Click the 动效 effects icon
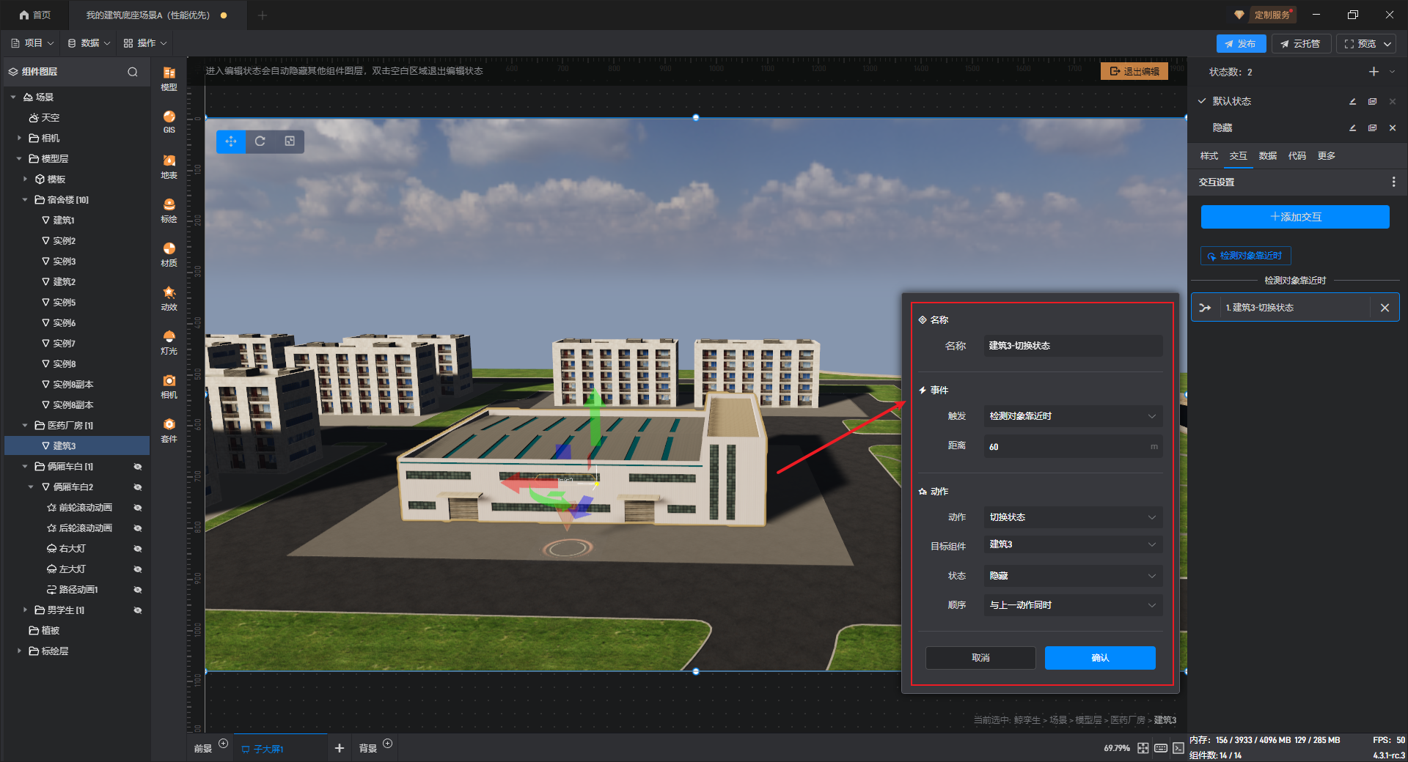This screenshot has width=1408, height=762. coord(169,297)
